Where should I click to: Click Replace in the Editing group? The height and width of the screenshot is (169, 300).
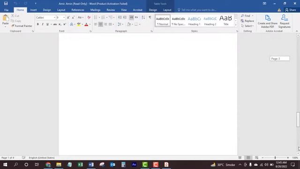tap(247, 21)
